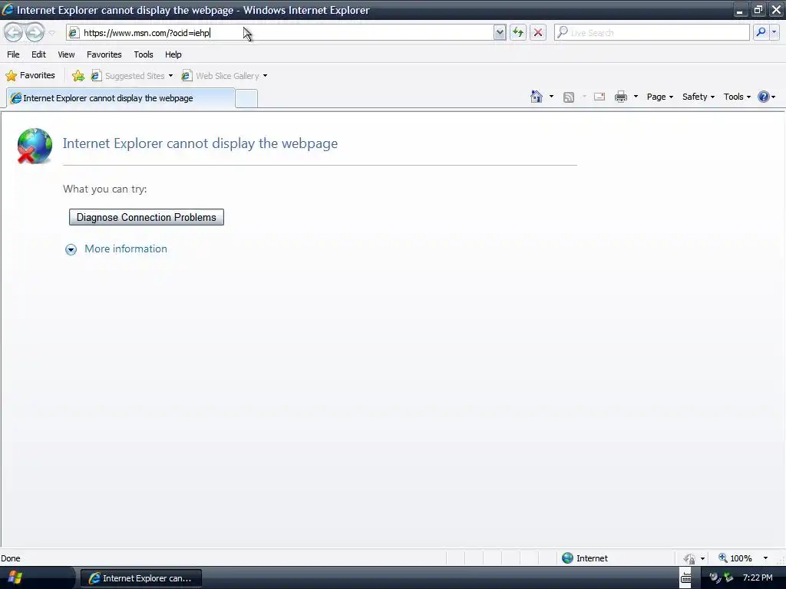Image resolution: width=786 pixels, height=589 pixels.
Task: Open the zoom level dropdown arrow
Action: (x=765, y=558)
